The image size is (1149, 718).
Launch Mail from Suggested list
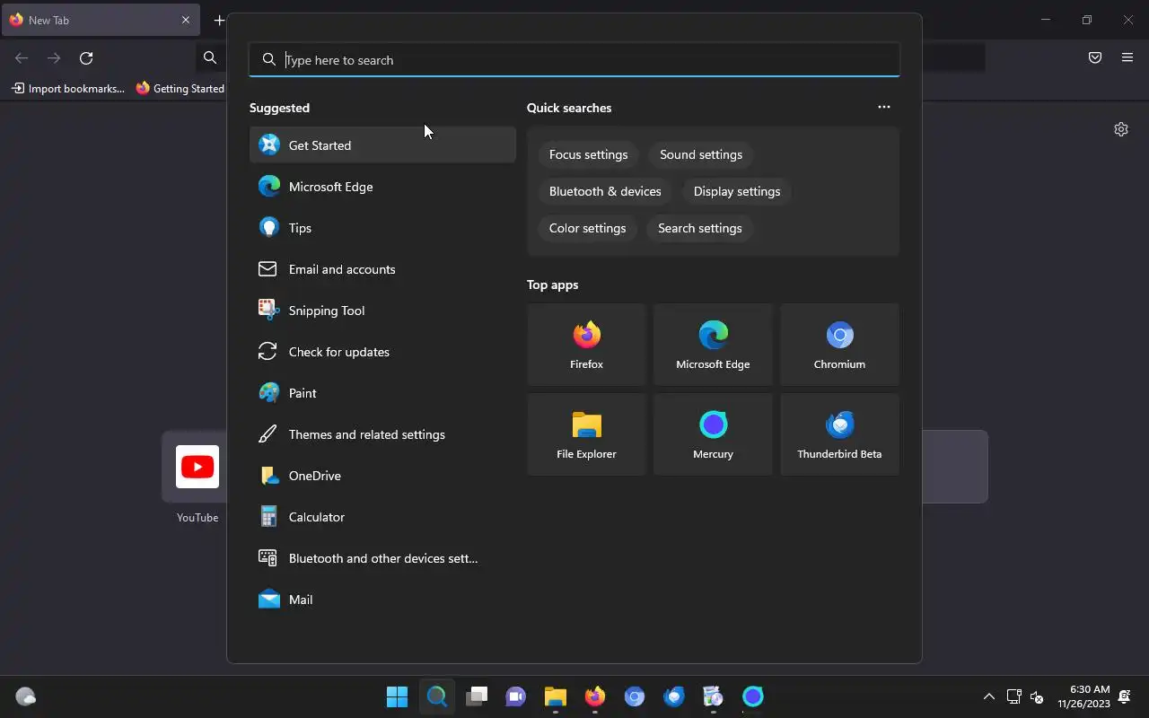point(382,600)
